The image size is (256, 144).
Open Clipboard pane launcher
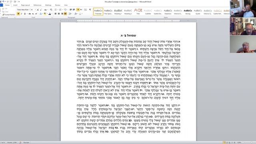click(15, 18)
